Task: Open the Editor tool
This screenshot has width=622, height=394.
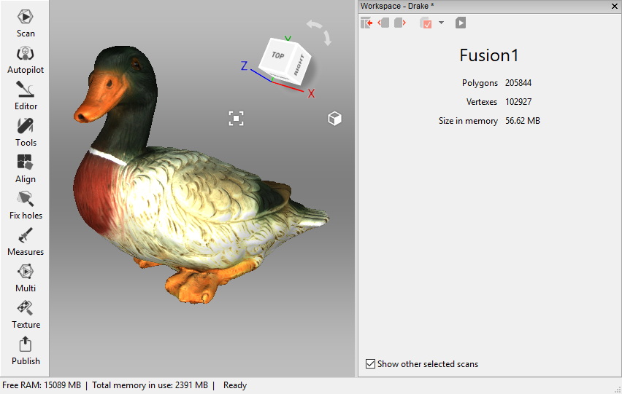Action: pos(26,95)
